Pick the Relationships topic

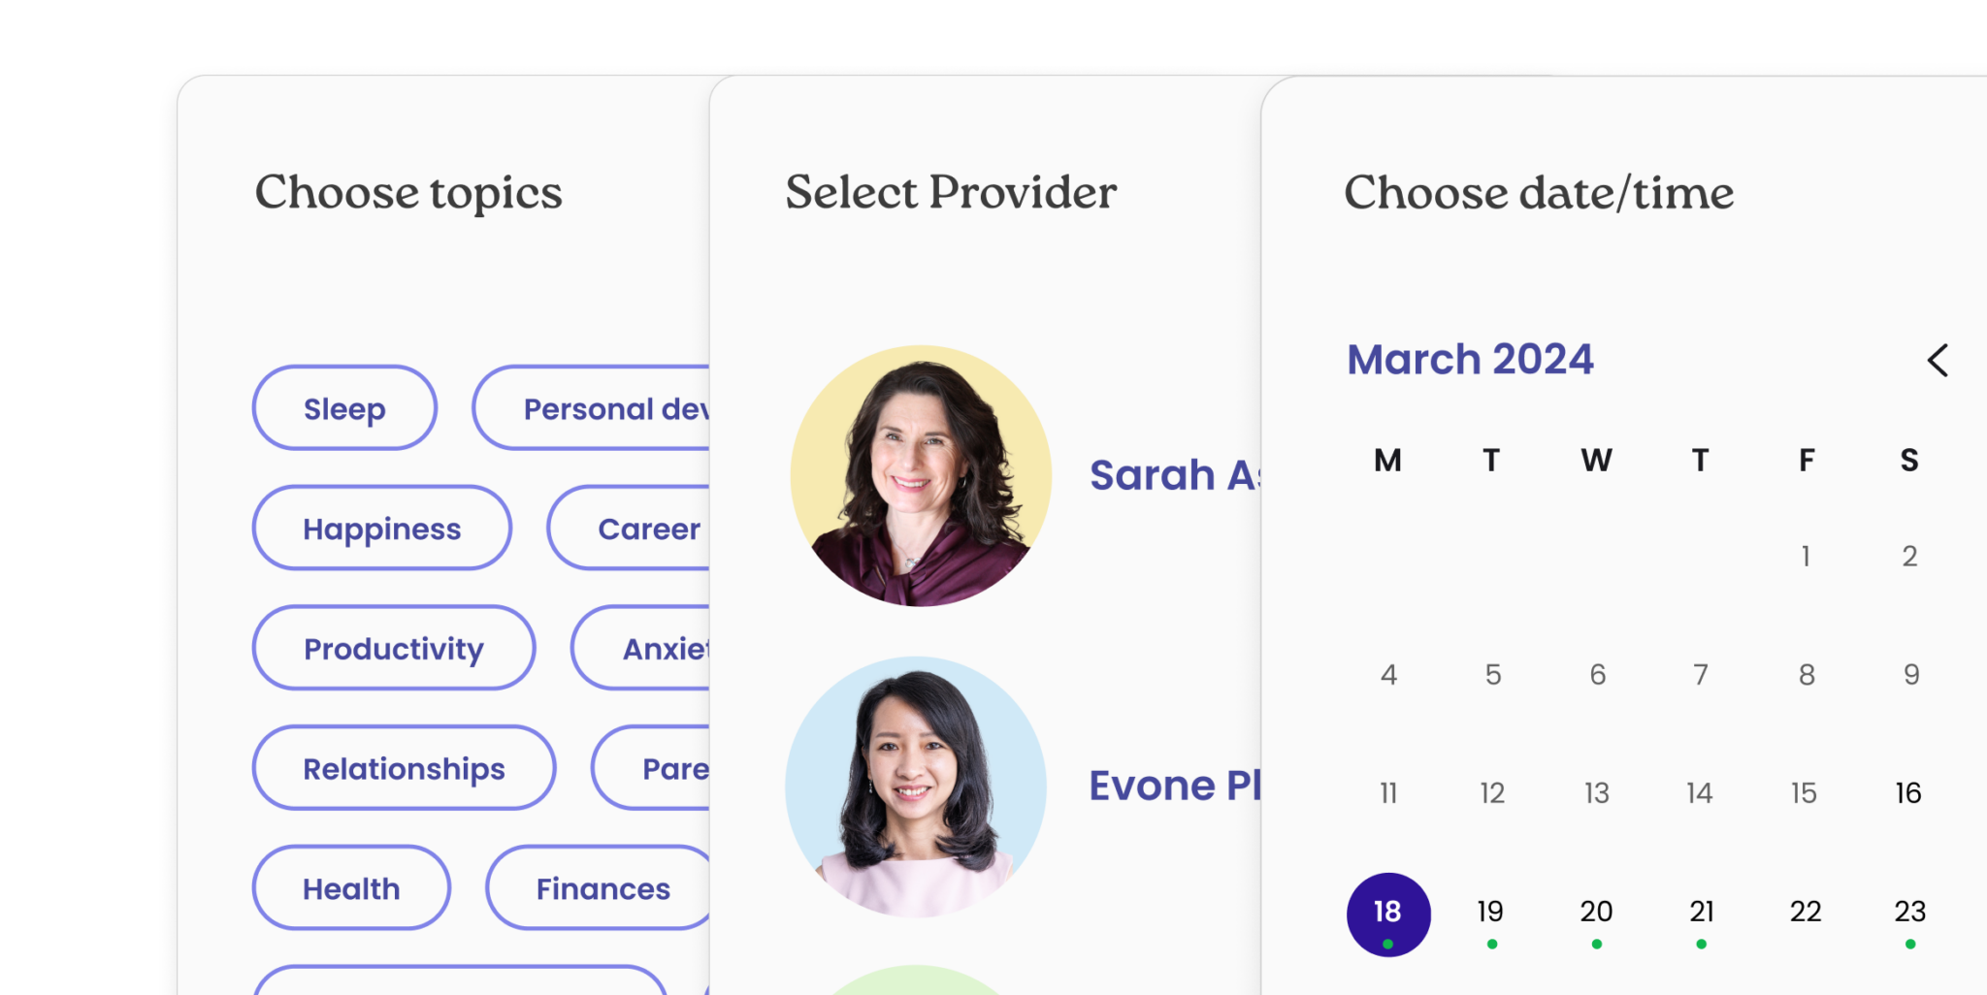pyautogui.click(x=404, y=767)
